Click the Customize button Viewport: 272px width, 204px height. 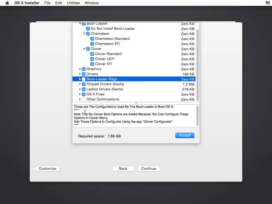tap(47, 168)
